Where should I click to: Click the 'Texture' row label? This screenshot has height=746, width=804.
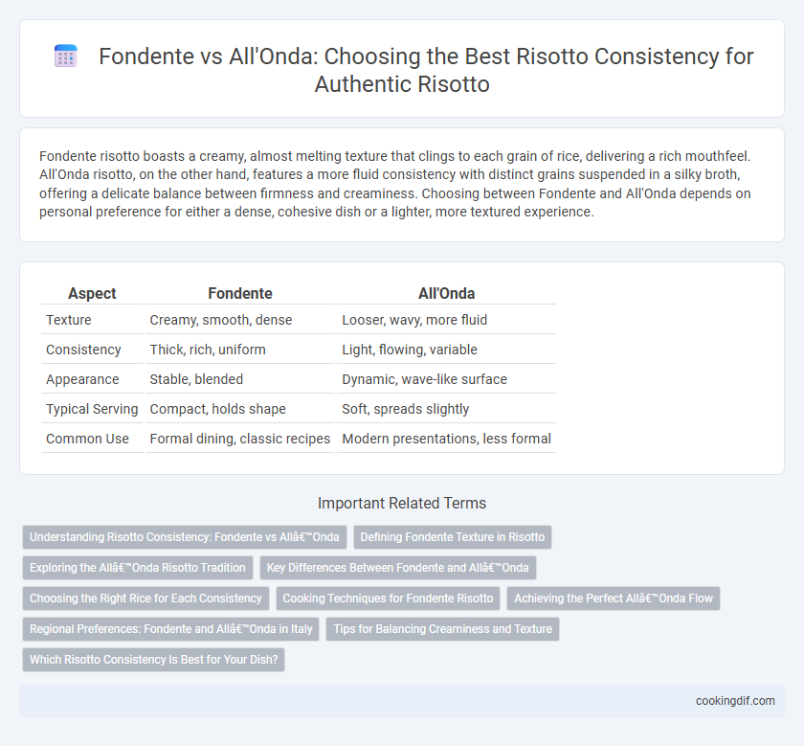(x=69, y=320)
